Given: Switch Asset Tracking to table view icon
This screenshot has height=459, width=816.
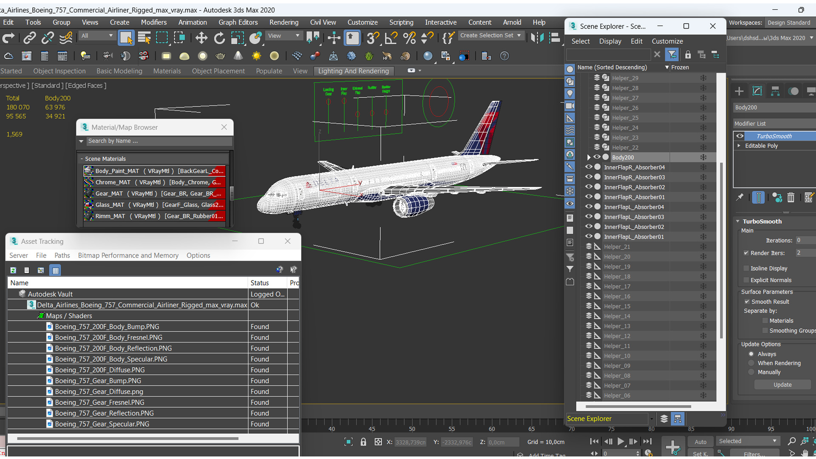Looking at the screenshot, I should pos(55,270).
